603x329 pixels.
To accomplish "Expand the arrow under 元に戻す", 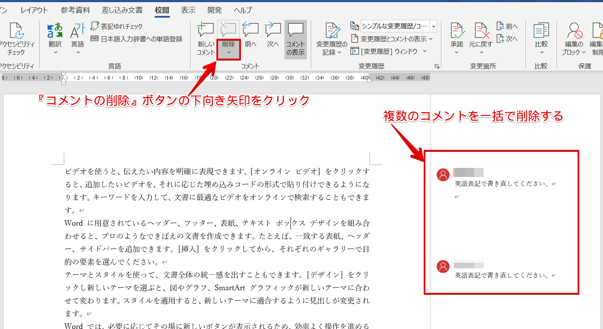I will click(x=481, y=53).
